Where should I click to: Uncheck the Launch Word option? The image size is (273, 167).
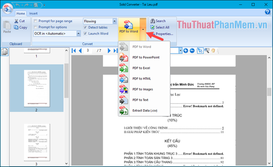click(85, 34)
